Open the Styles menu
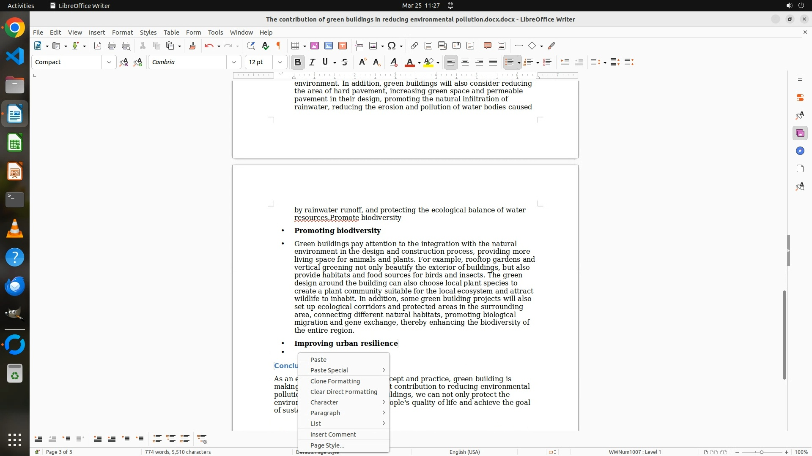812x456 pixels. [x=148, y=33]
